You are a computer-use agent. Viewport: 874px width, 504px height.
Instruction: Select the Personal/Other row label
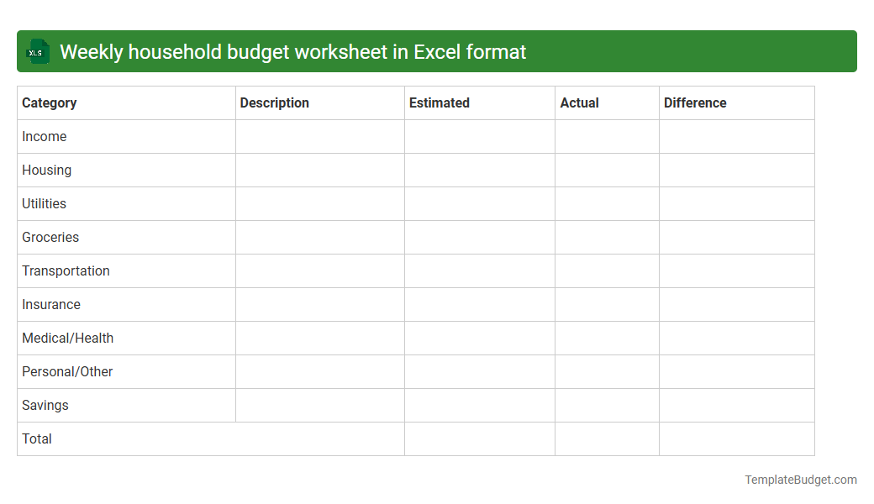[67, 371]
